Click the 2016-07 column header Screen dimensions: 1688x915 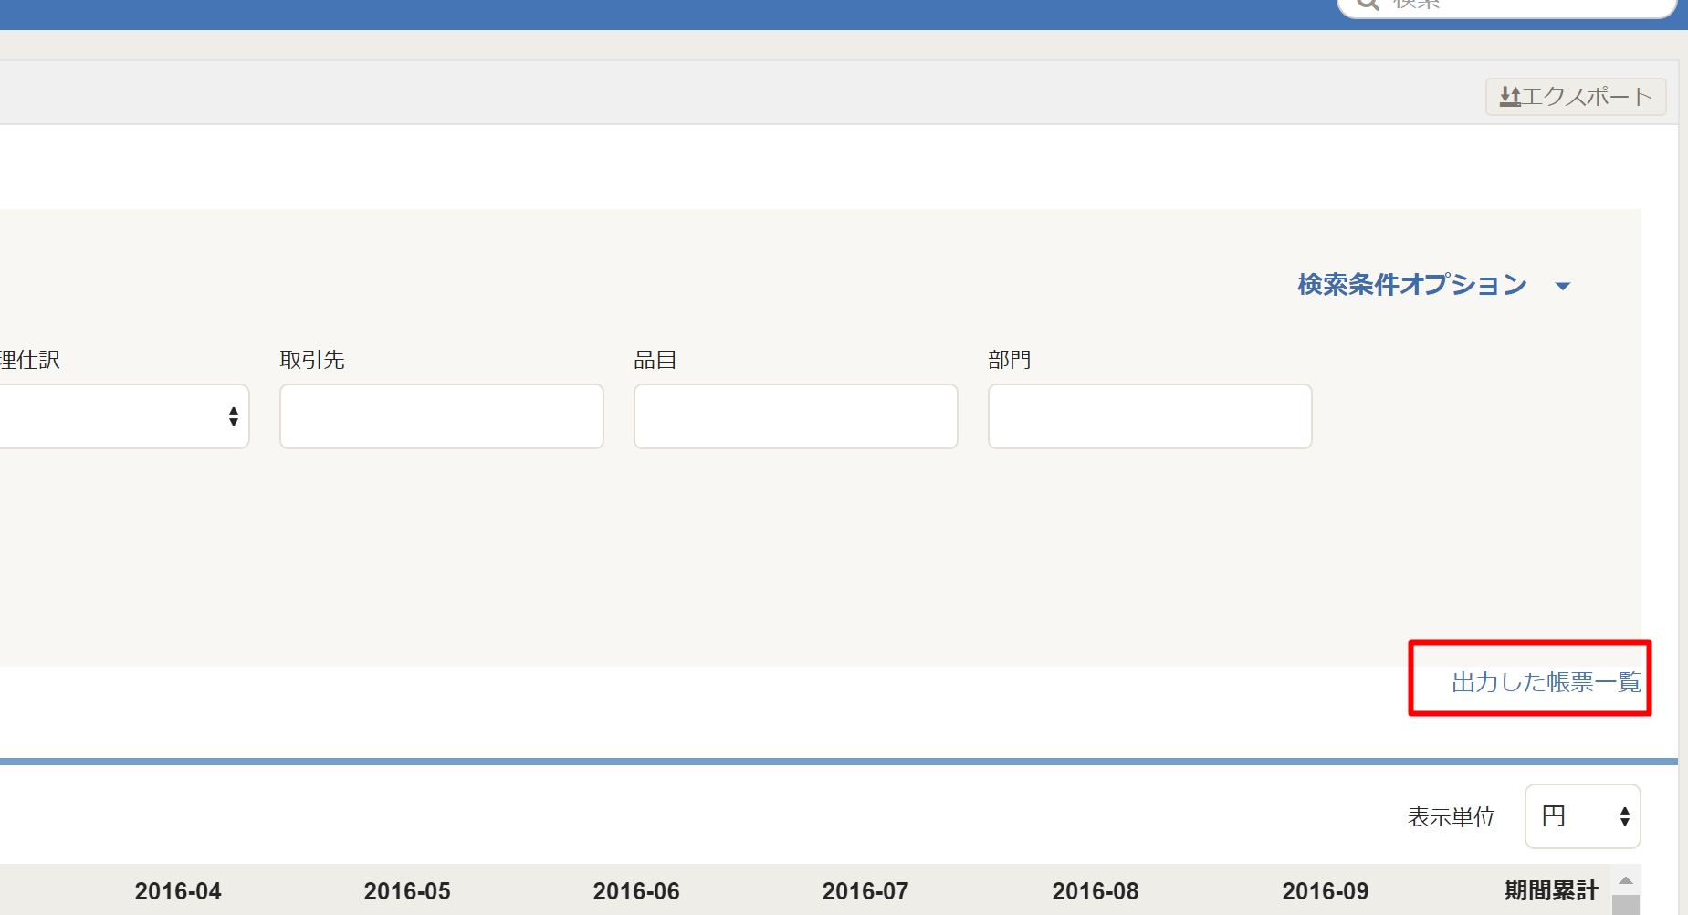[x=865, y=891]
